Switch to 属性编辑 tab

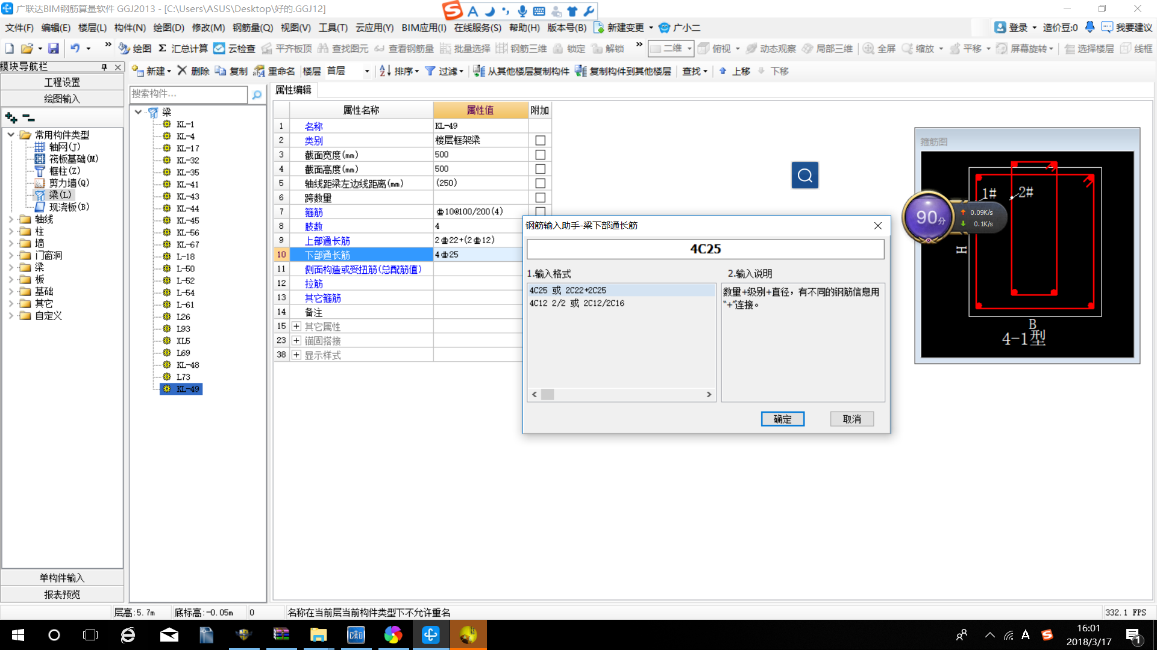(293, 90)
